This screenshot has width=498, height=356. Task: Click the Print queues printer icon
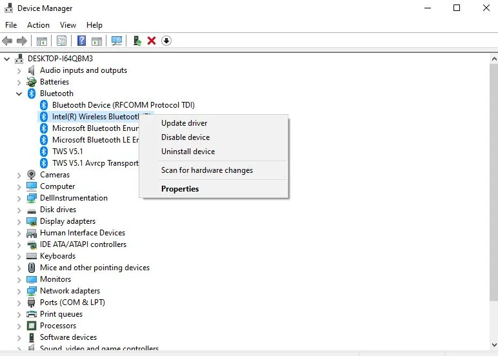pyautogui.click(x=32, y=314)
